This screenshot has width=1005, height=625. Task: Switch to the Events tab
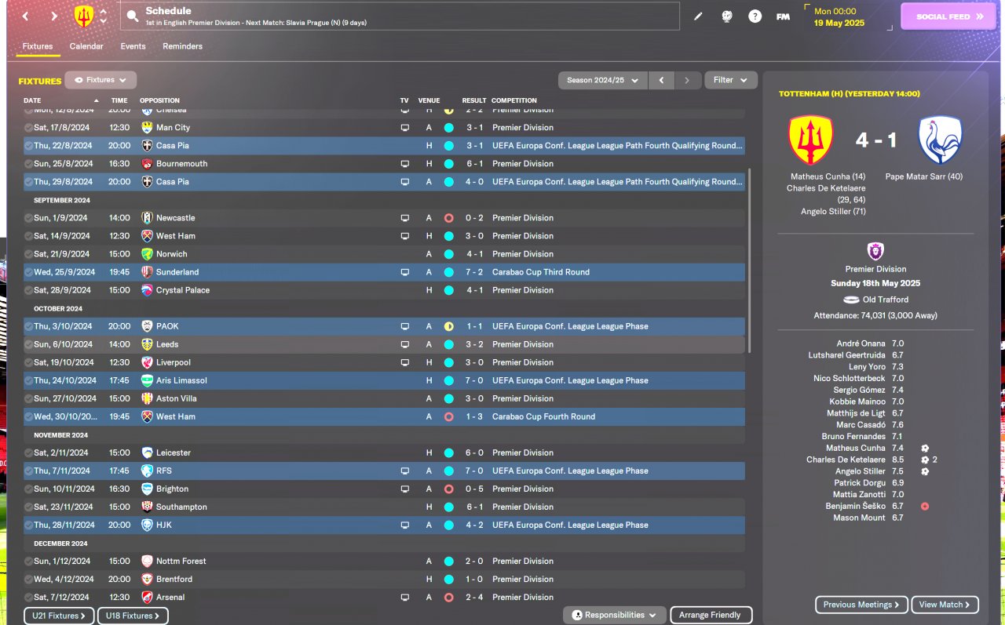pyautogui.click(x=133, y=46)
